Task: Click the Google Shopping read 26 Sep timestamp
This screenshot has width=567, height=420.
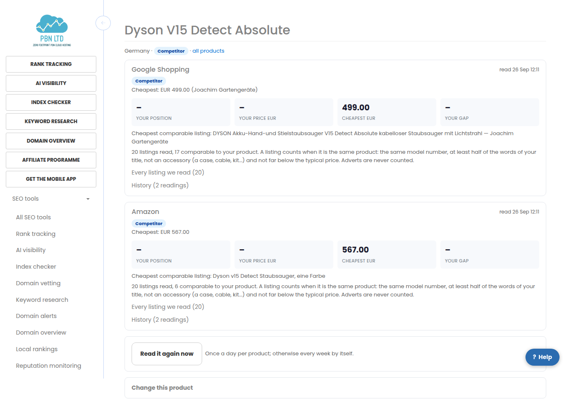Action: pyautogui.click(x=519, y=70)
